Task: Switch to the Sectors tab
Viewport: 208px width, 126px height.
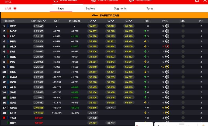Action: coord(91,8)
